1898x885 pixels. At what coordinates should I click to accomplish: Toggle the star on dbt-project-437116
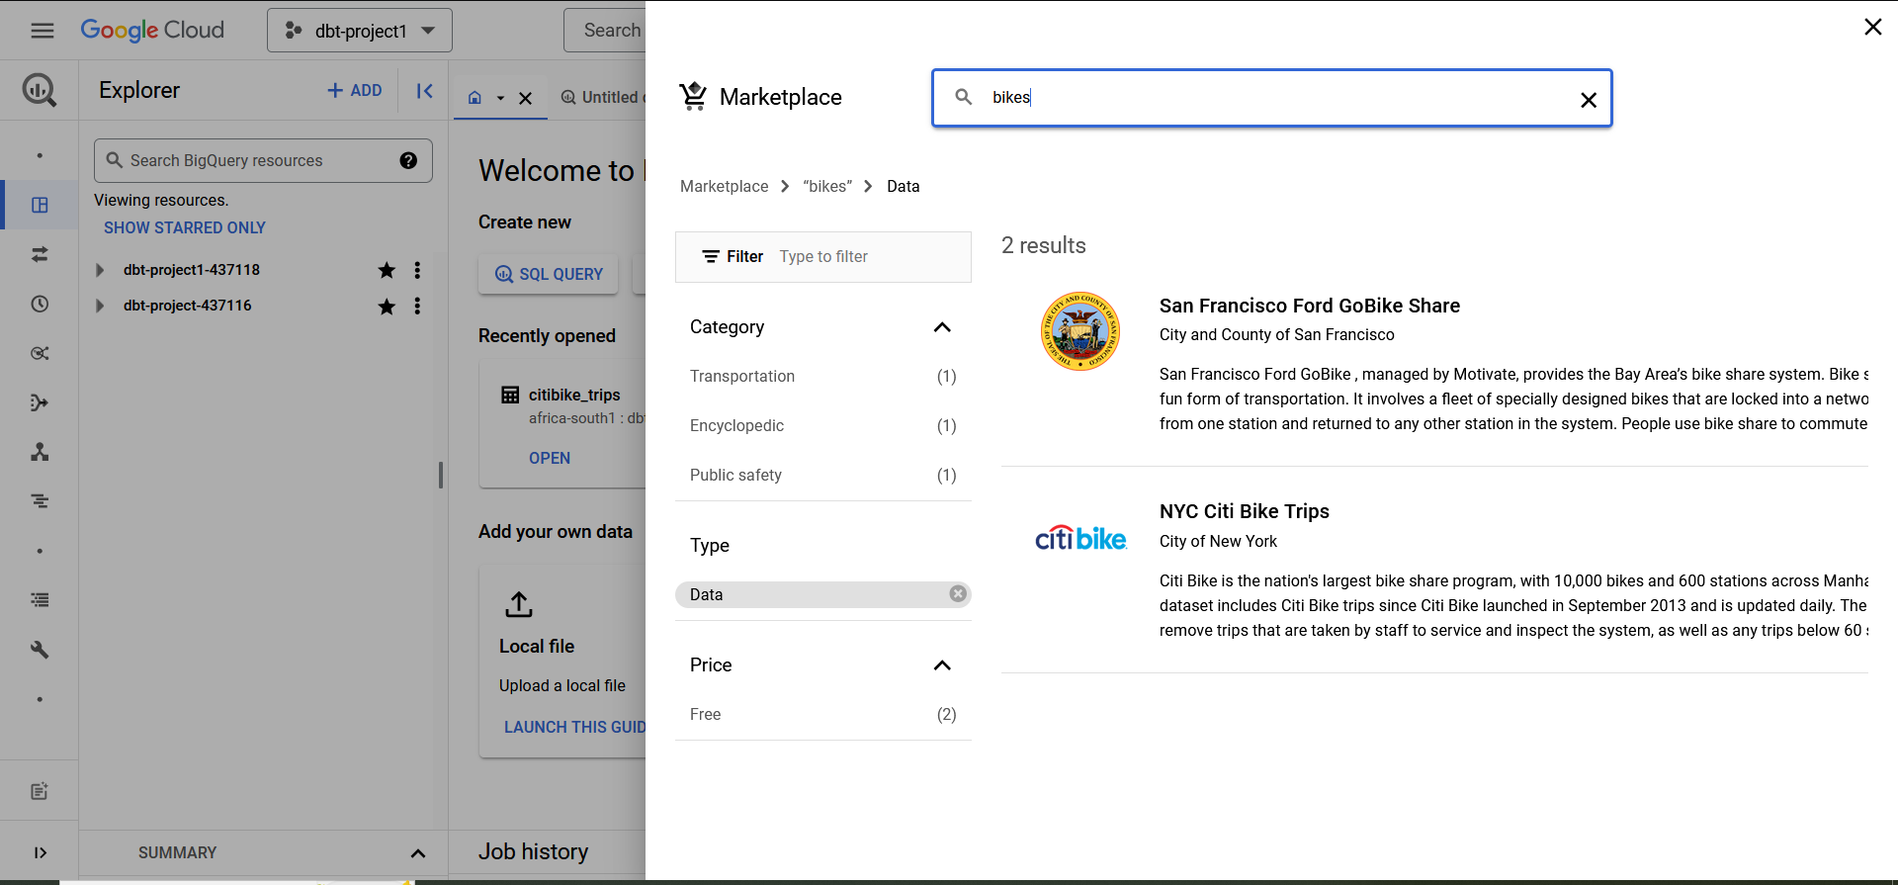tap(387, 307)
